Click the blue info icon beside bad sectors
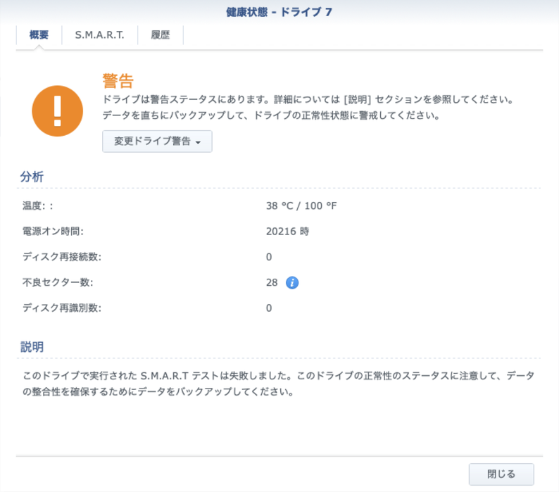This screenshot has width=559, height=492. point(292,282)
